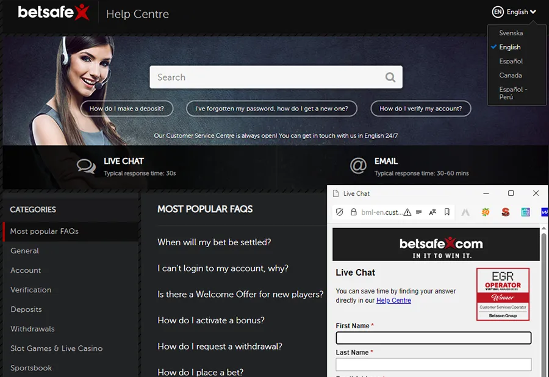
Task: Click the teal briefcase extension icon
Action: point(525,212)
